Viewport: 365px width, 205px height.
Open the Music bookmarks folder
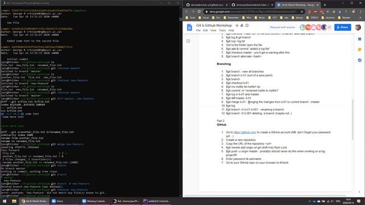pos(260,18)
